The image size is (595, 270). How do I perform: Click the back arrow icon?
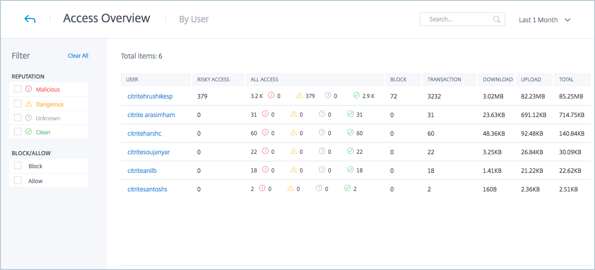click(x=30, y=19)
